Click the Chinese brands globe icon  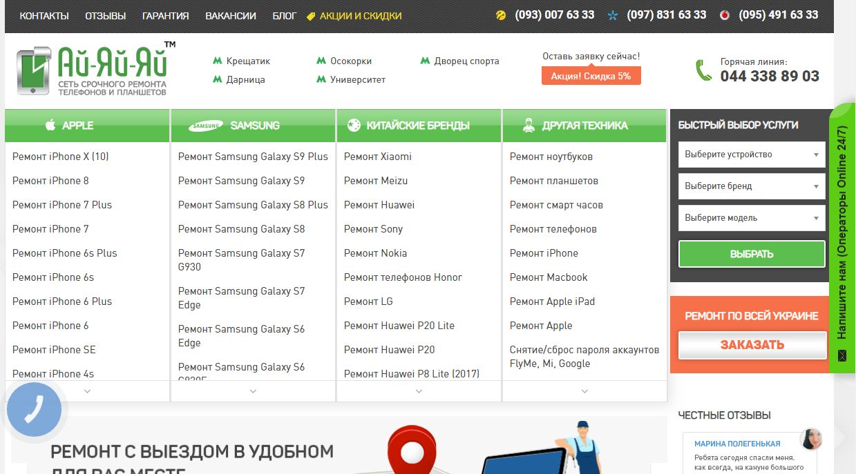[354, 126]
